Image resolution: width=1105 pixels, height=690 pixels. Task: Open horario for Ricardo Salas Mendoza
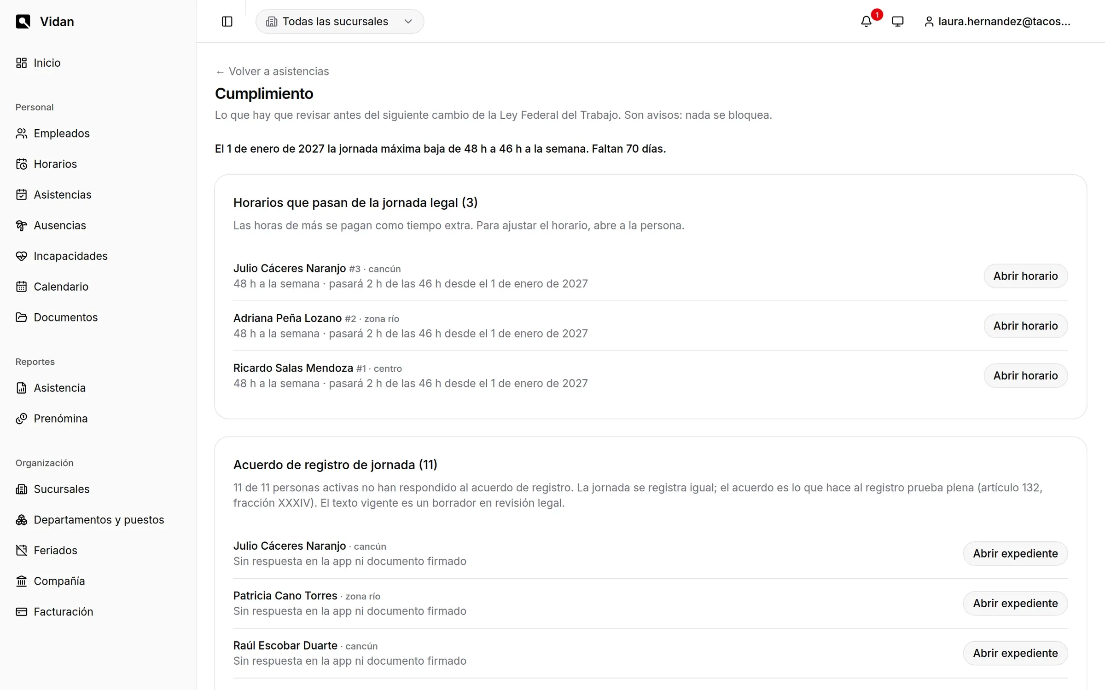(1025, 376)
